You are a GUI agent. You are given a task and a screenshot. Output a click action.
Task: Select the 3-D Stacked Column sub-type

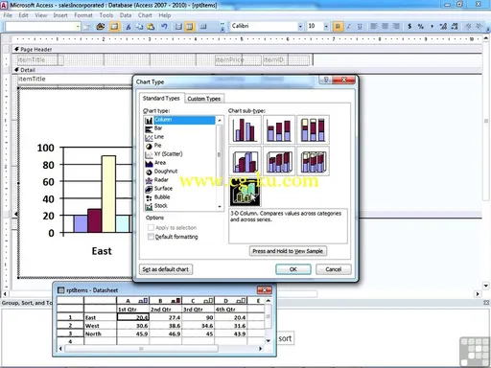[279, 161]
